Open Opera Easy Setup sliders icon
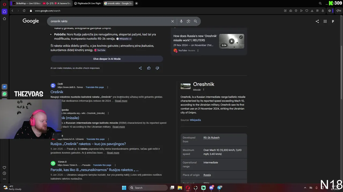Viewport: 343px width, 192px height. coord(317,11)
